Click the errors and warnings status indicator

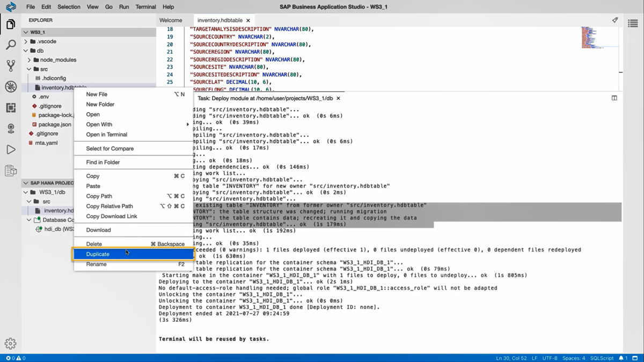point(16,358)
